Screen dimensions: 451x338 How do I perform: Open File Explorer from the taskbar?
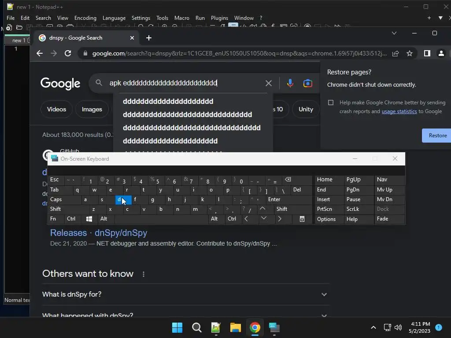[x=235, y=327]
